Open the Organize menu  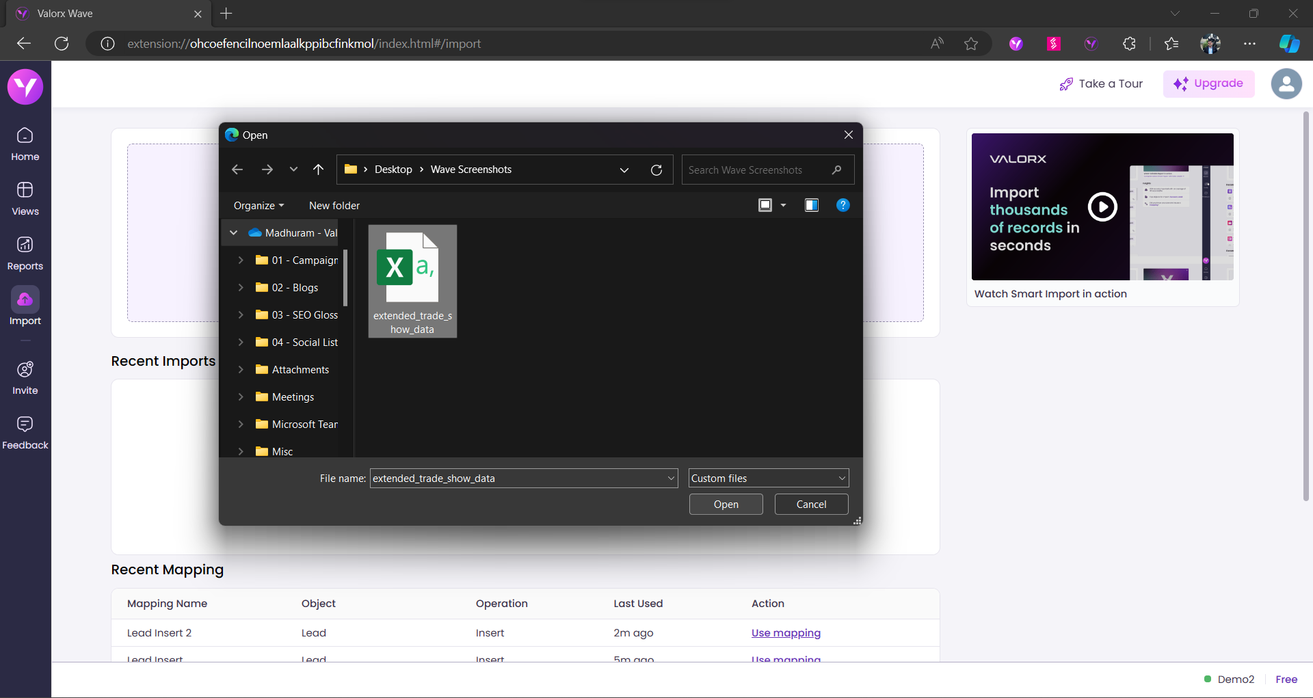(x=258, y=206)
